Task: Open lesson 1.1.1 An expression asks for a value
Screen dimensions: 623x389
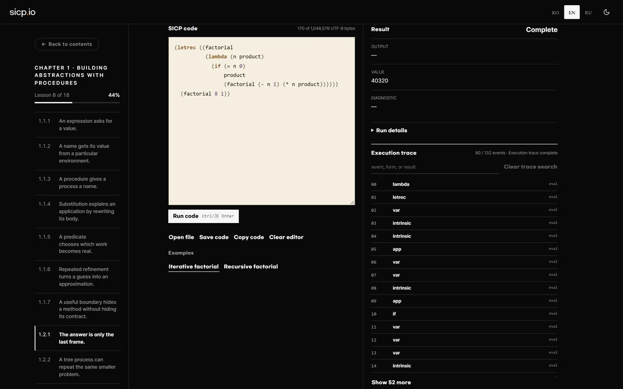Action: 77,124
